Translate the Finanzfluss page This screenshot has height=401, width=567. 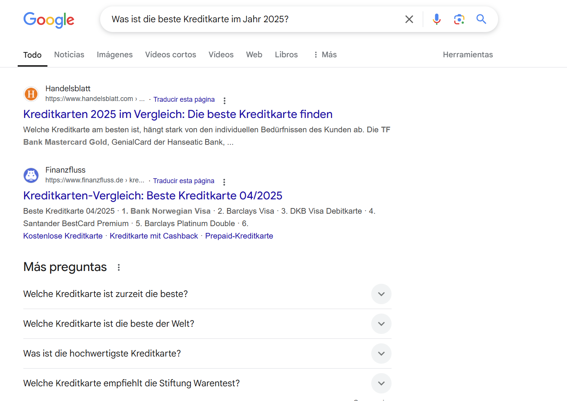click(x=184, y=181)
